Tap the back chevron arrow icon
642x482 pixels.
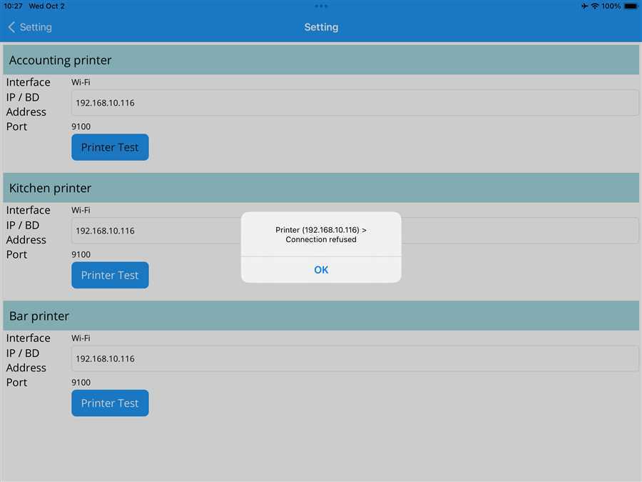click(11, 27)
